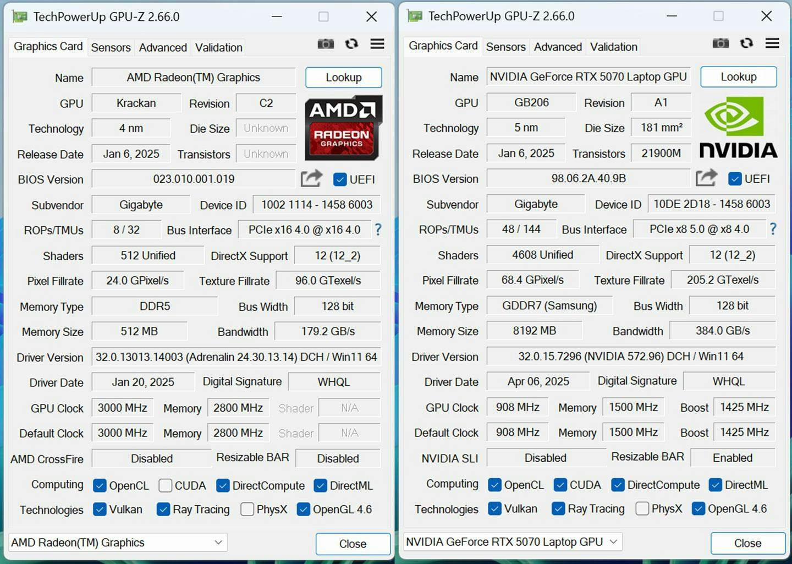Click Device ID field 1002 1114 - 1458 6003
The image size is (792, 564).
(317, 205)
